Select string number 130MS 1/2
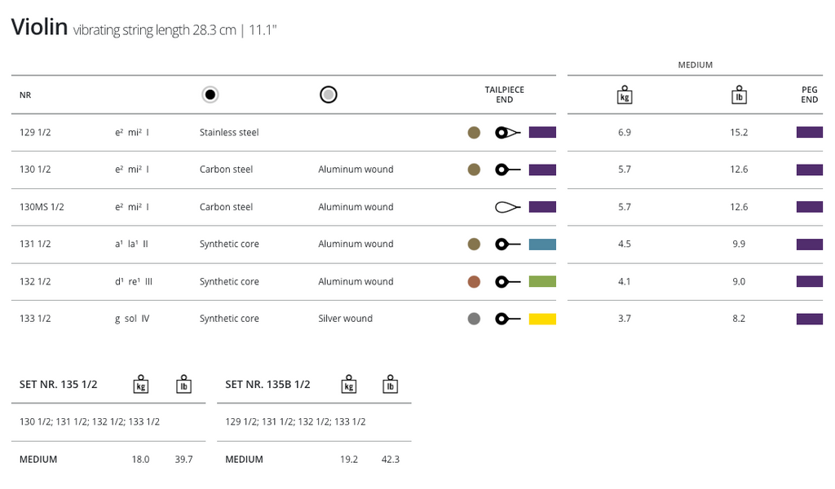 42,207
